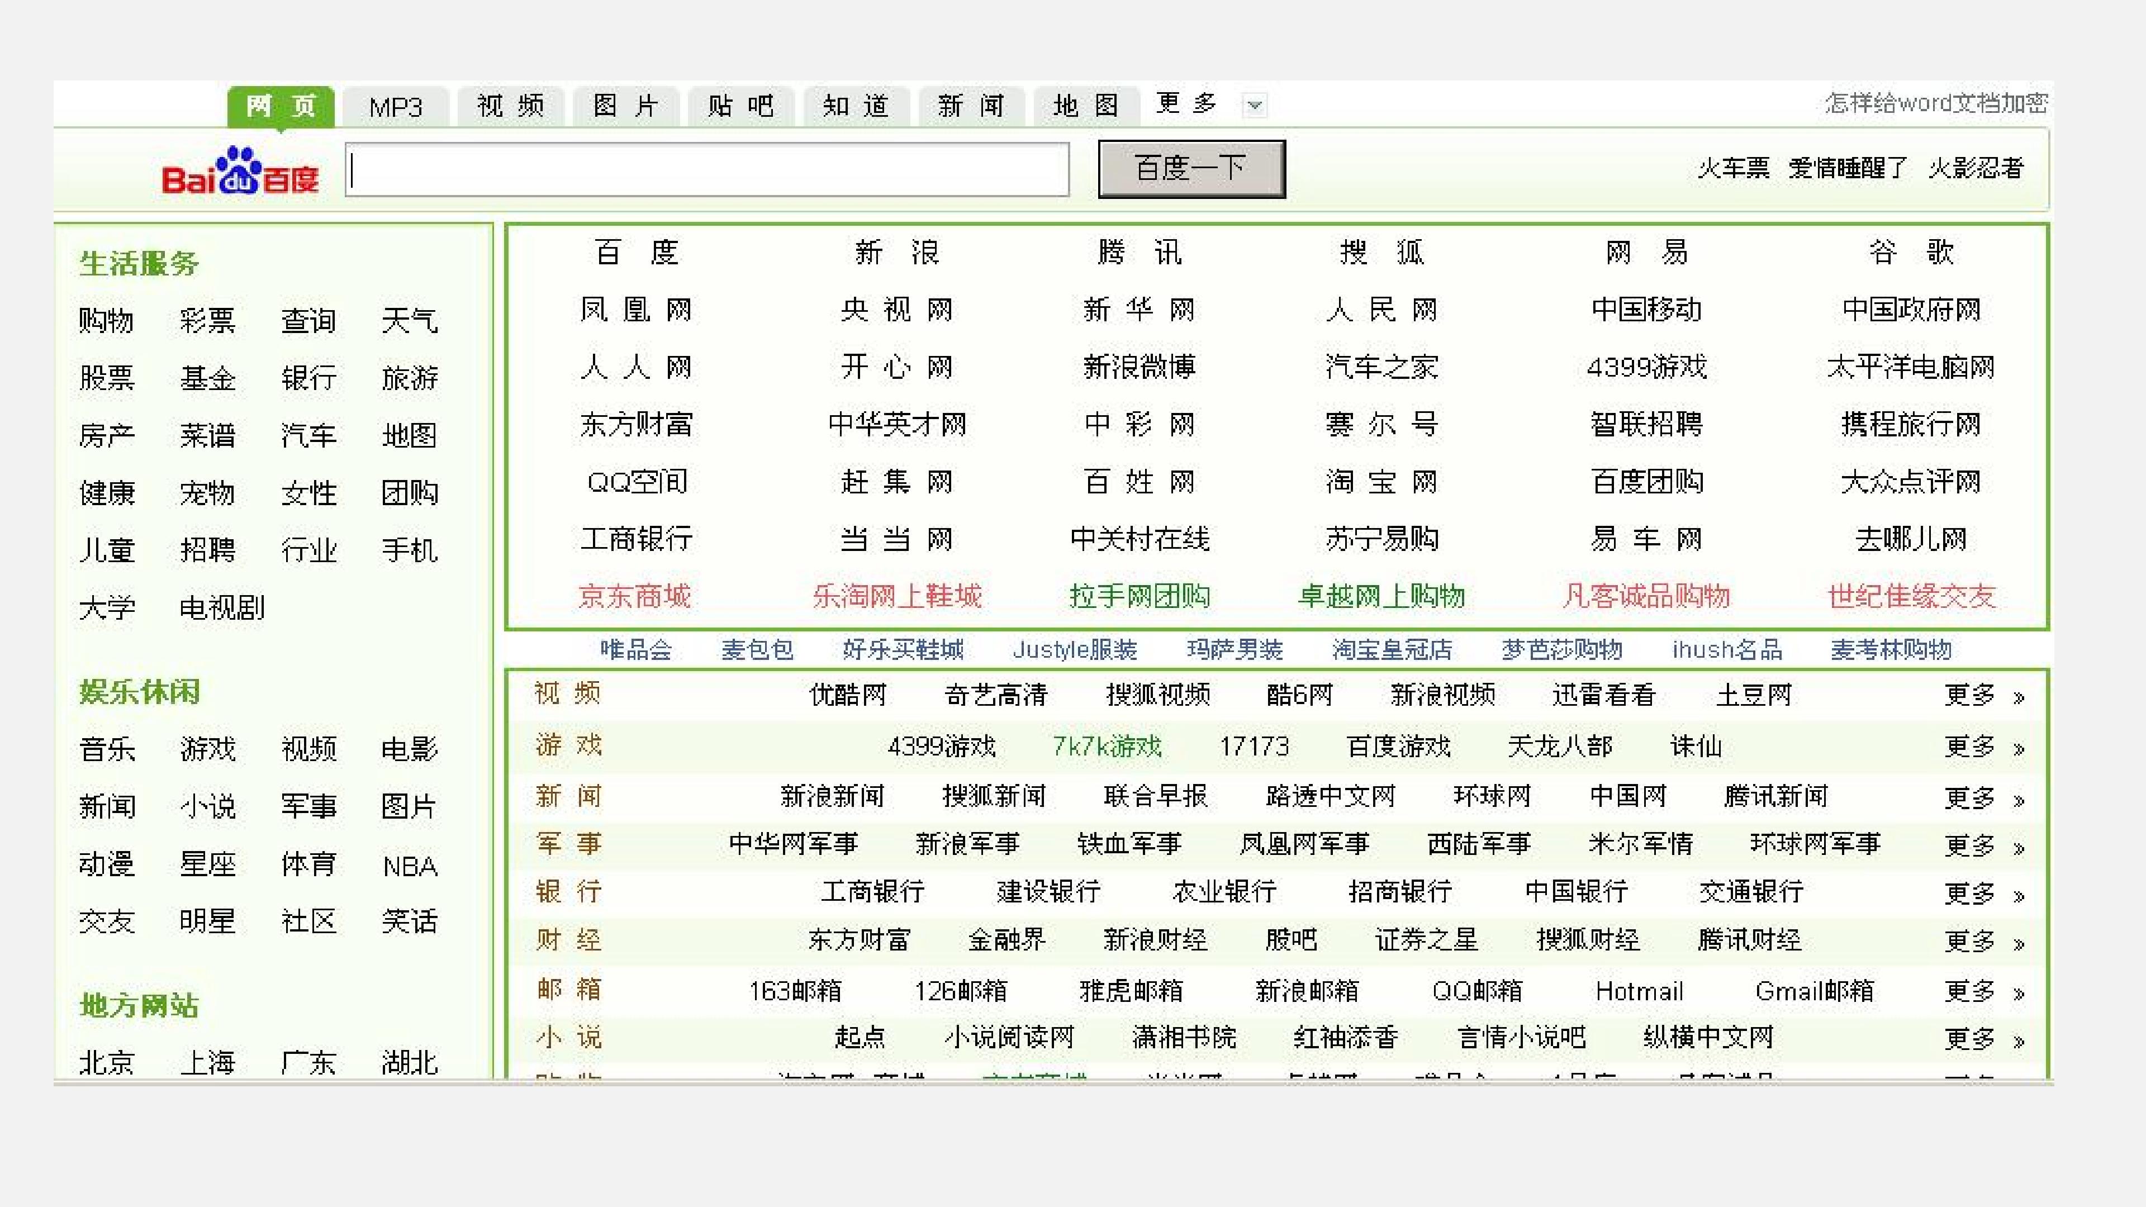Visit the 新浪微博 link
This screenshot has width=2146, height=1207.
pos(1139,367)
